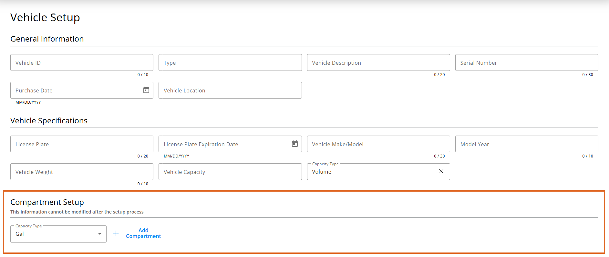The image size is (609, 257).
Task: Open the Volume Capacity Type combo box
Action: point(371,172)
